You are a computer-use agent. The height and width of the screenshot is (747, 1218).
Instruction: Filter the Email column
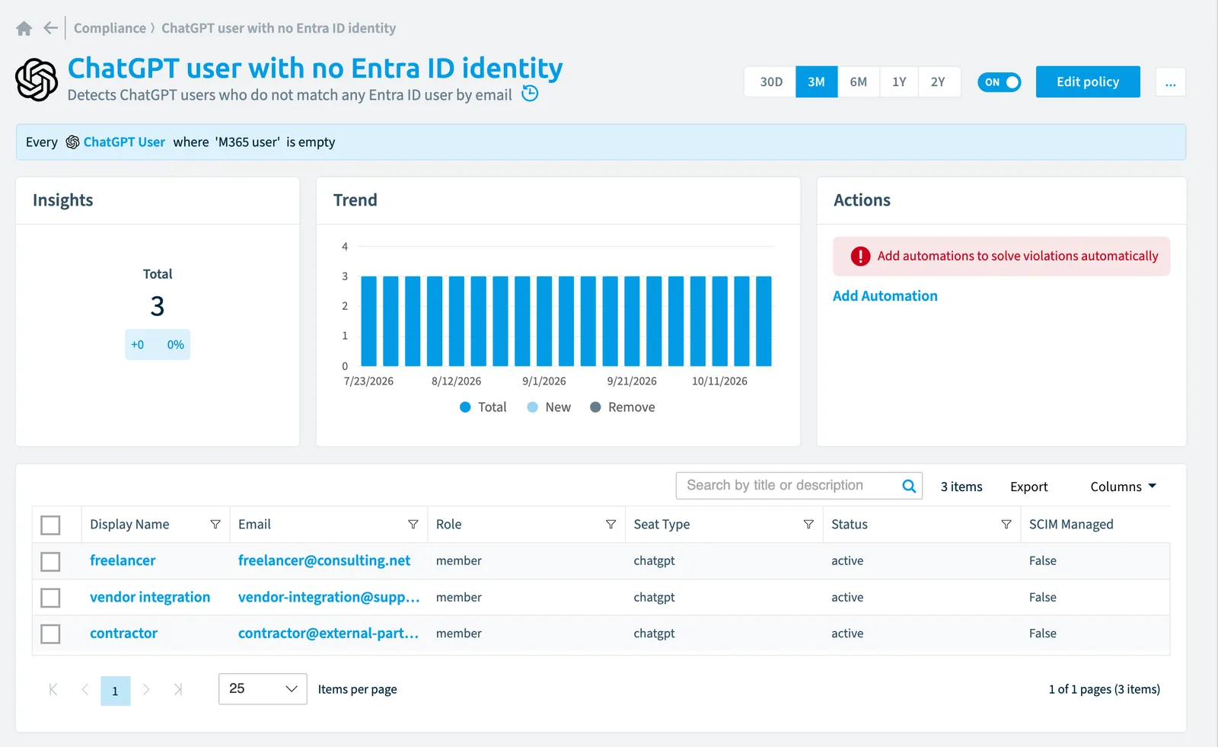(x=413, y=525)
